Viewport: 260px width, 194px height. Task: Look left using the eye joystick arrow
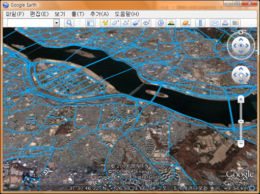tap(235, 46)
